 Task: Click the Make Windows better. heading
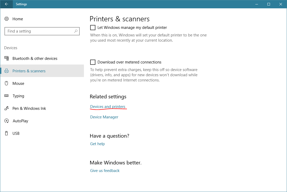coord(116,163)
